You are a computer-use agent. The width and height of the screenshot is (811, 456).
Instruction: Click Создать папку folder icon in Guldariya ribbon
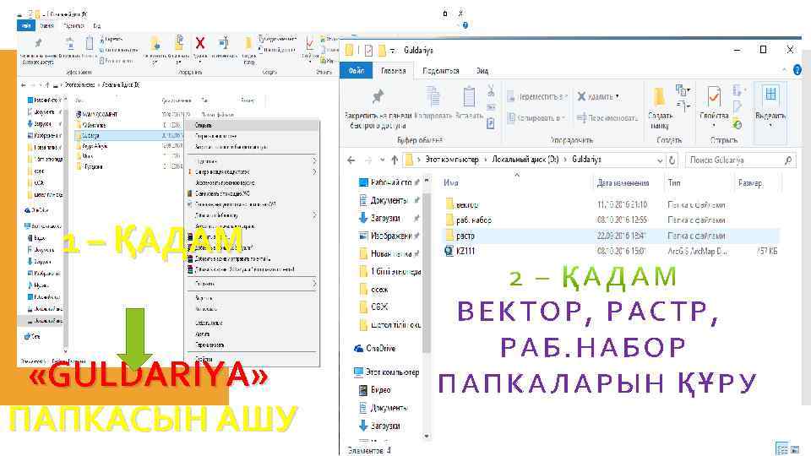[x=659, y=97]
